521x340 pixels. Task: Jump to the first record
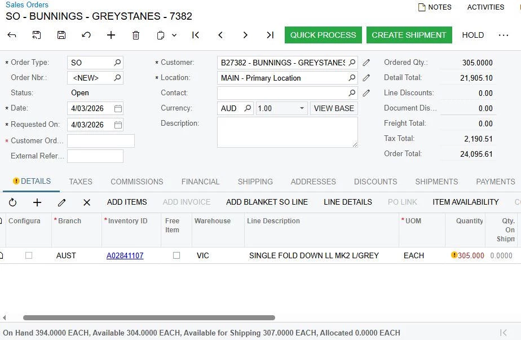196,35
